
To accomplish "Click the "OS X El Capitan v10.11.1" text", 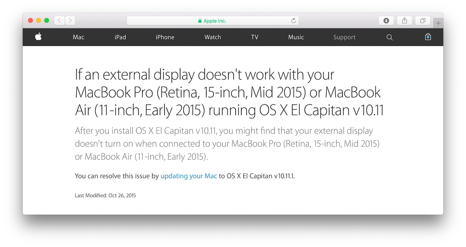I will [260, 176].
